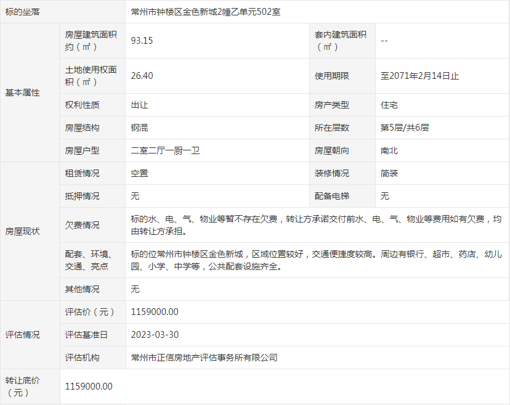
Task: Select the 简装 decoration value
Action: tap(389, 173)
